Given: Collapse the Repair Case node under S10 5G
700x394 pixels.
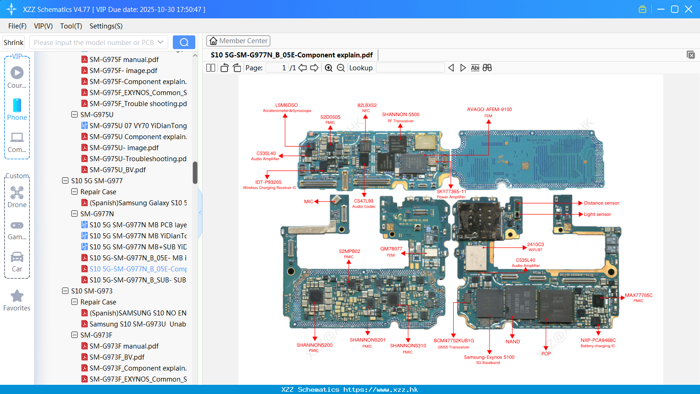Looking at the screenshot, I should 74,191.
